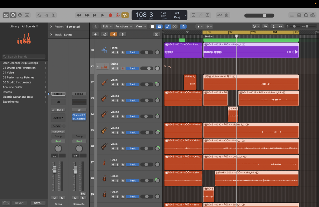Click the Bus 6 input slot
This screenshot has width=319, height=207.
(x=60, y=110)
